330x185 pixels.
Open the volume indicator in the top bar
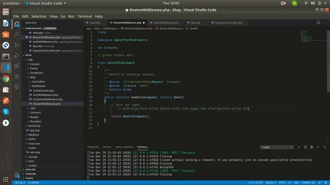click(x=313, y=3)
